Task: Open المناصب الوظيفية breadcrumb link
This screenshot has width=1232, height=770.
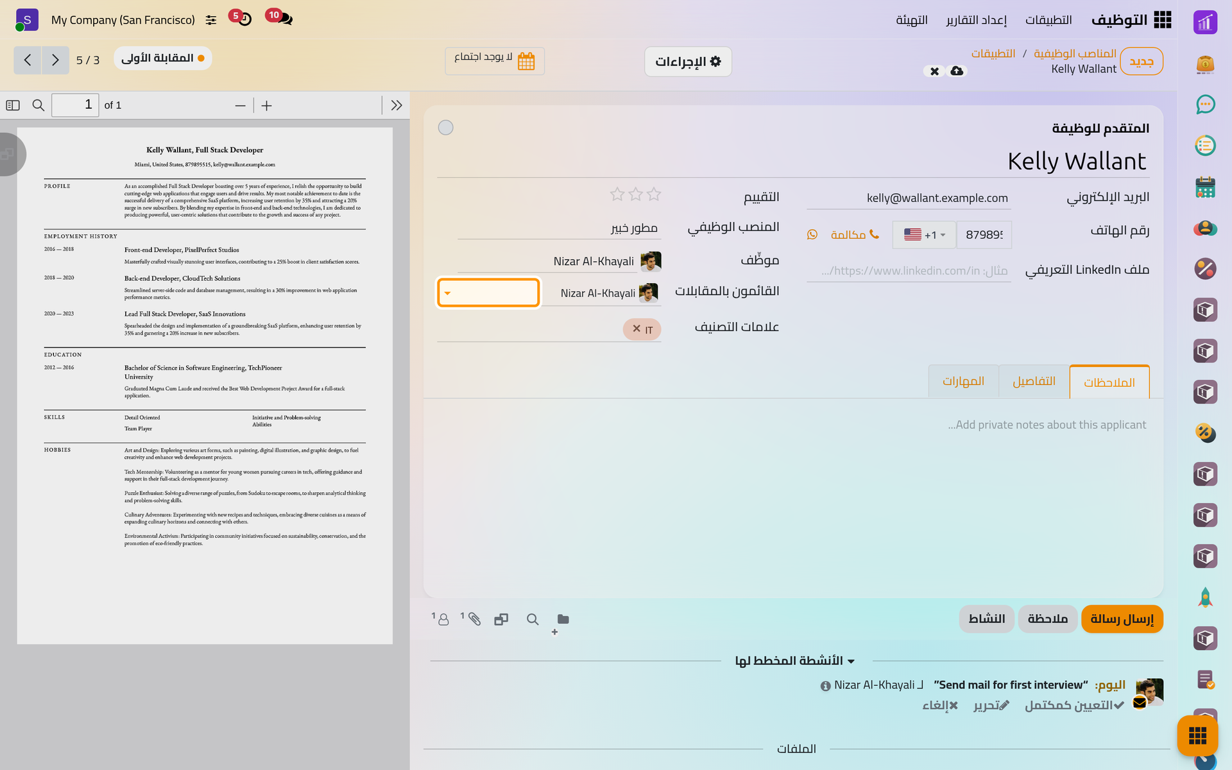Action: coord(1075,53)
